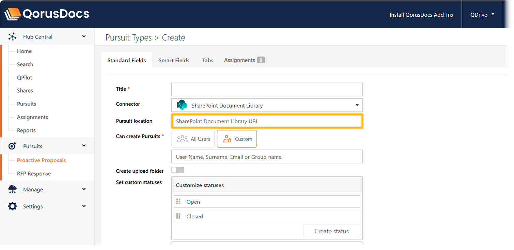The width and height of the screenshot is (514, 250).
Task: Click the Settings gear icon
Action: 12,206
